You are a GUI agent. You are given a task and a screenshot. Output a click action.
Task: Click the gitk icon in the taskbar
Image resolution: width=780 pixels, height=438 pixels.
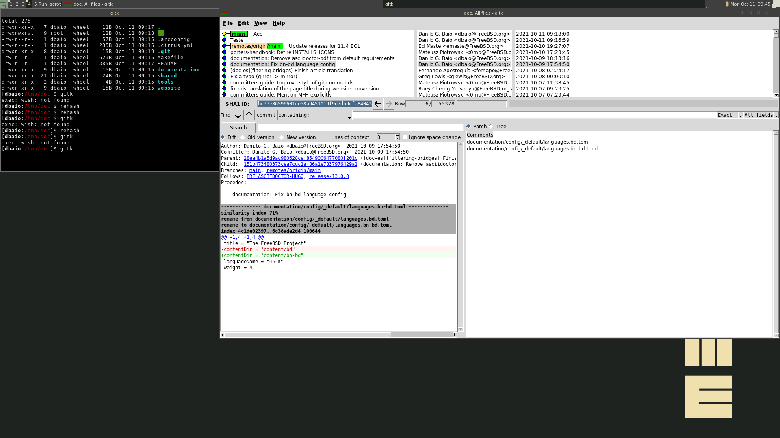pyautogui.click(x=68, y=4)
